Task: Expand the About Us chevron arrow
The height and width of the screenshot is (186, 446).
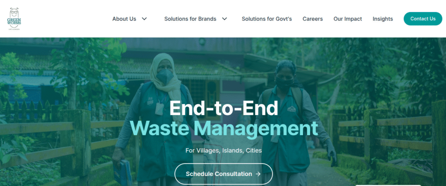Action: coord(144,19)
